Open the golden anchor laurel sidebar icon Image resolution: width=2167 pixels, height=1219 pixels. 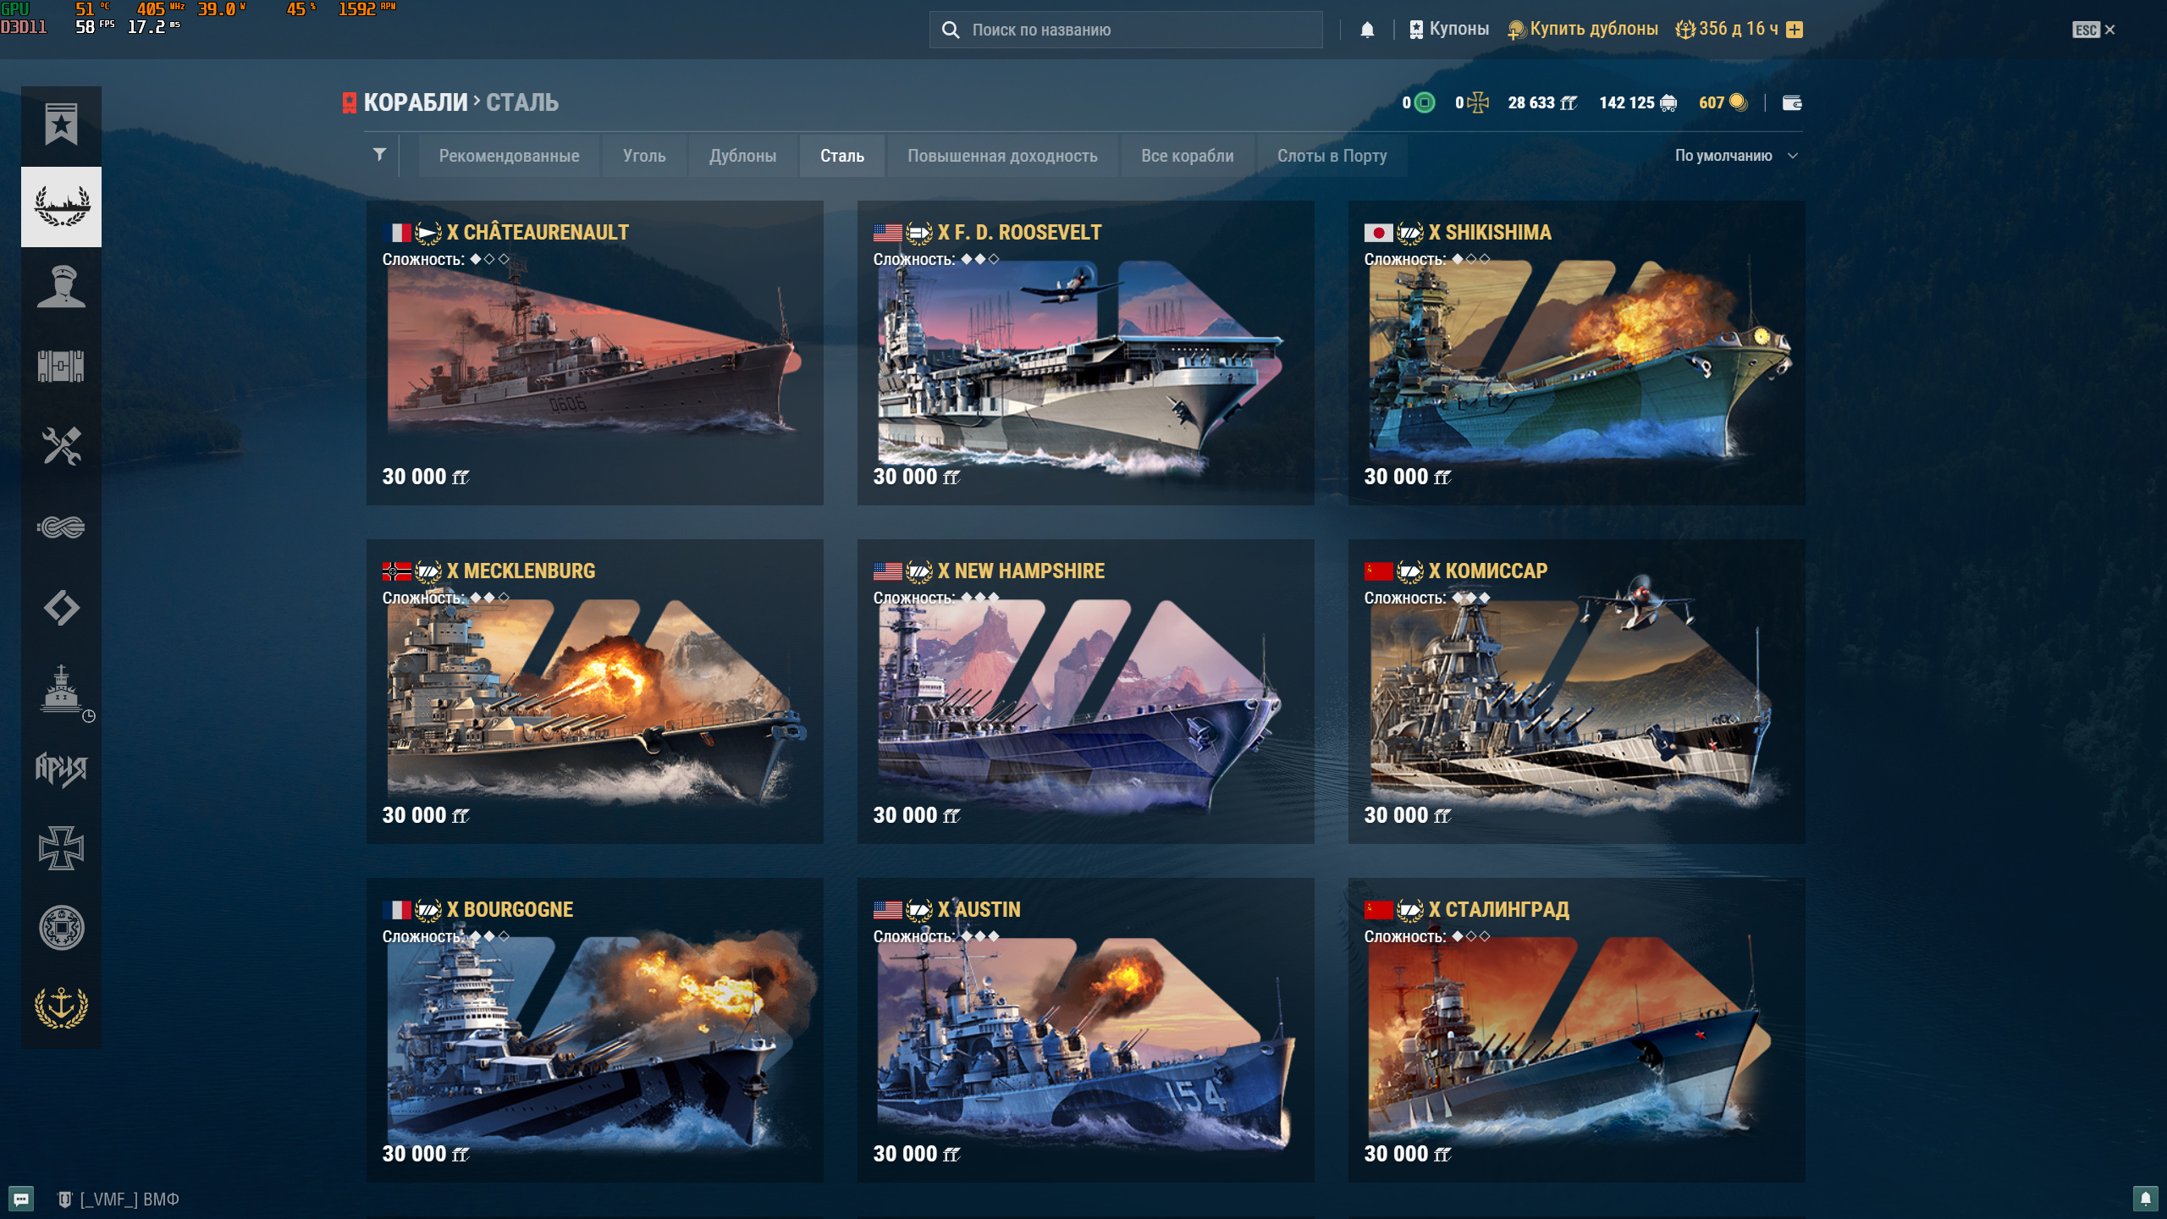point(61,1007)
